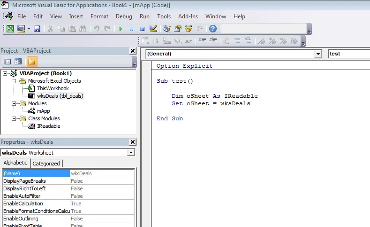Open the Toolbox icon

200,29
